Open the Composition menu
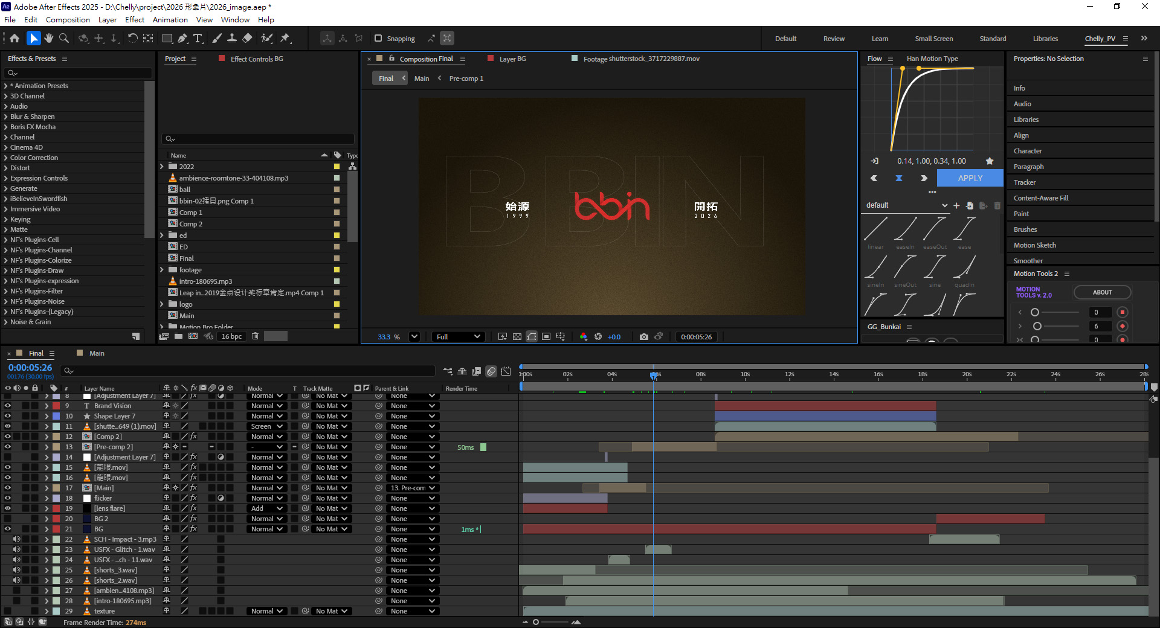 67,19
